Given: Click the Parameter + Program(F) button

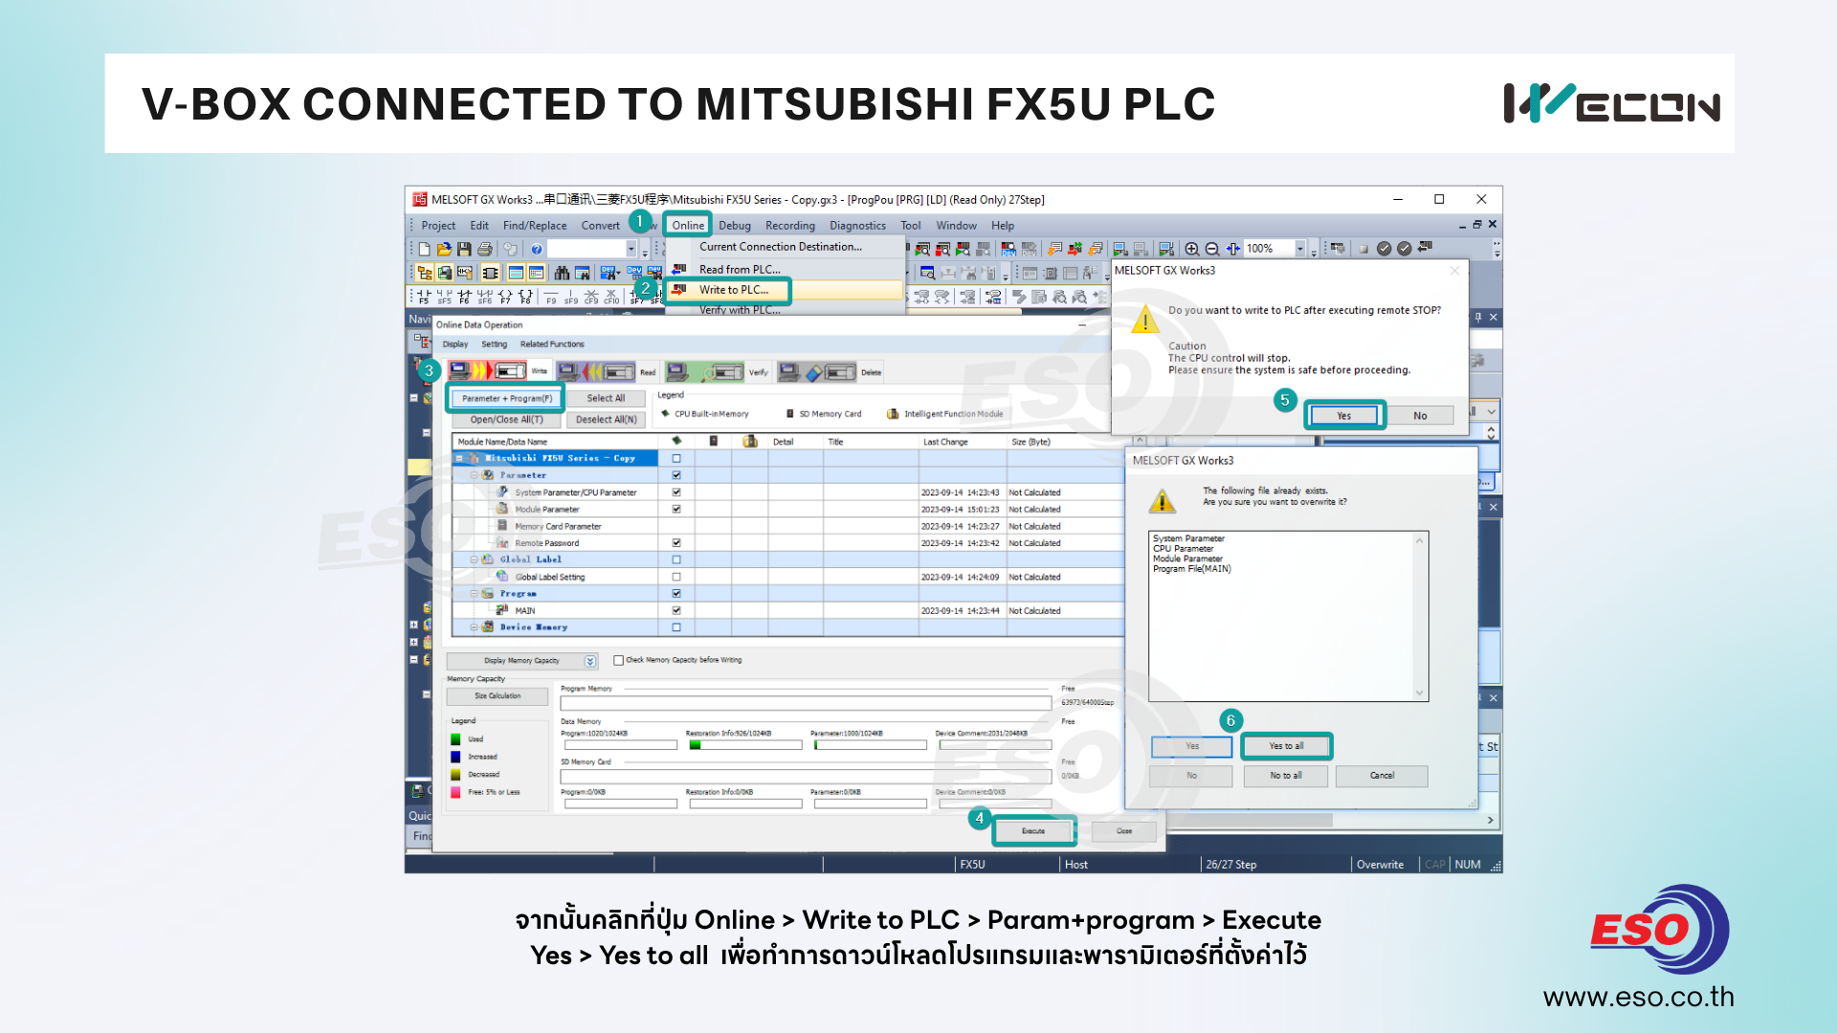Looking at the screenshot, I should [x=506, y=398].
